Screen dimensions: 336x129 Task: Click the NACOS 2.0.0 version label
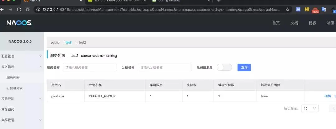pyautogui.click(x=20, y=41)
